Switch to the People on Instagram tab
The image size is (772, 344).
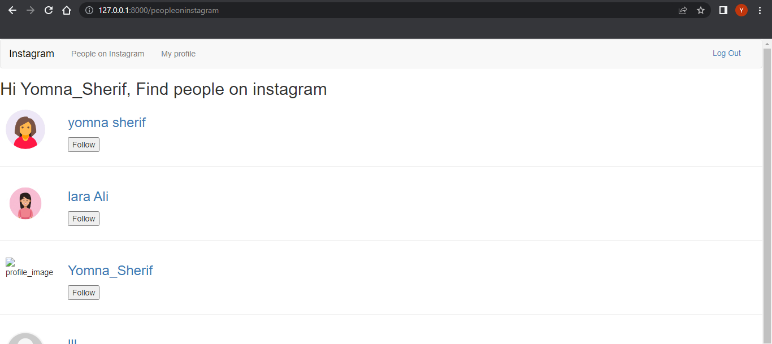pyautogui.click(x=107, y=54)
